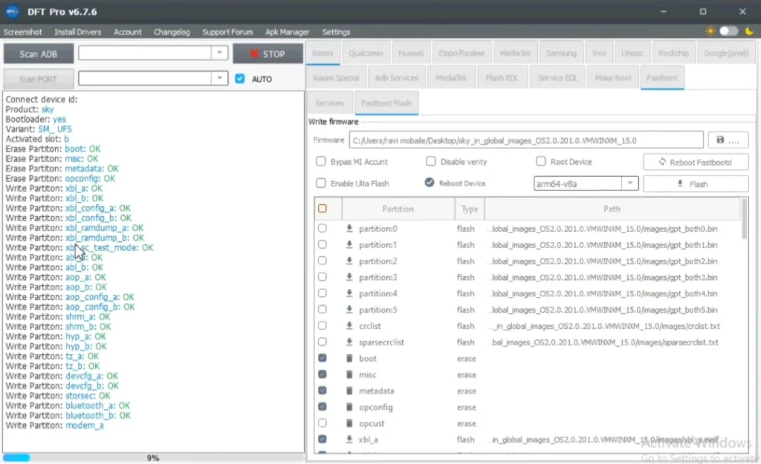Open the Scan PORT selection dropdown
761x464 pixels.
point(218,79)
